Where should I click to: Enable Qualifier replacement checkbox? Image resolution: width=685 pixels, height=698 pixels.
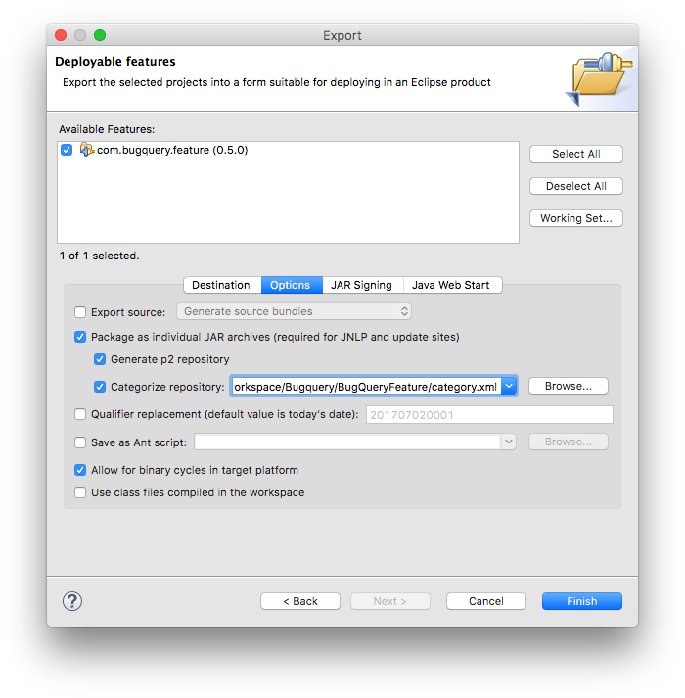point(80,414)
